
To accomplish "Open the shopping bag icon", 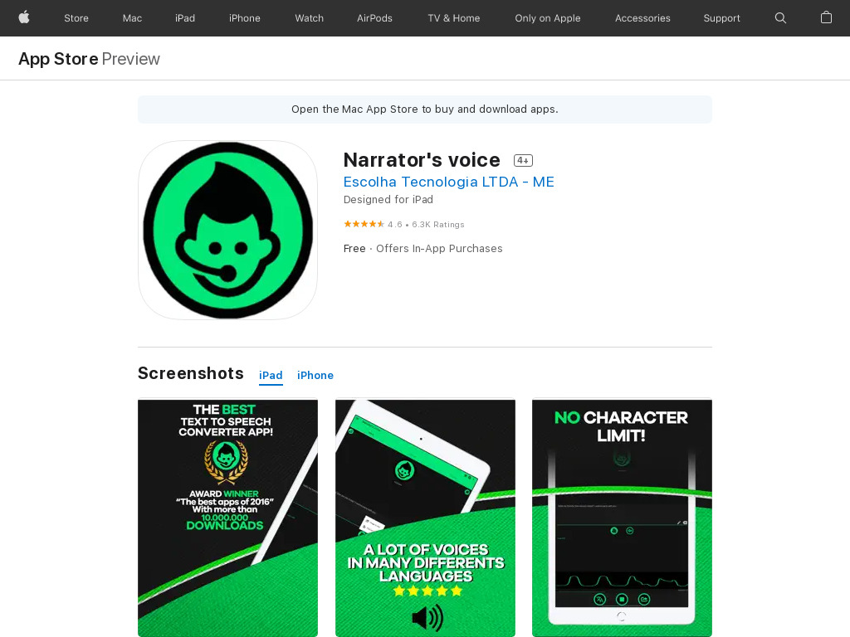I will coord(826,18).
